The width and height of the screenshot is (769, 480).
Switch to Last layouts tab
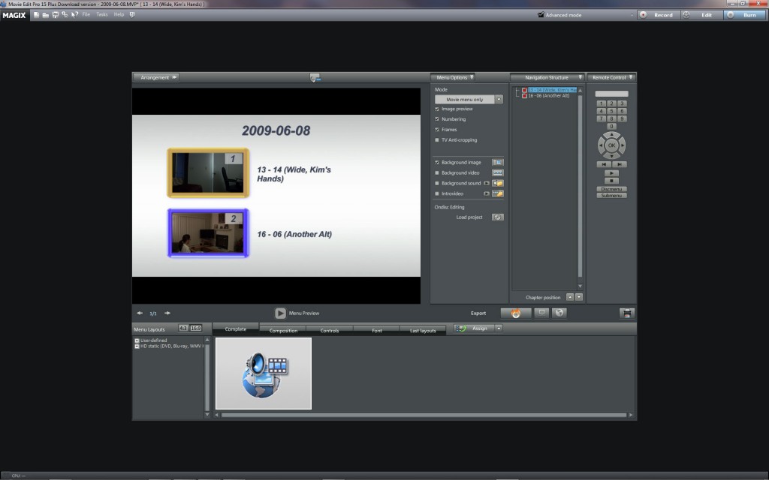[423, 330]
